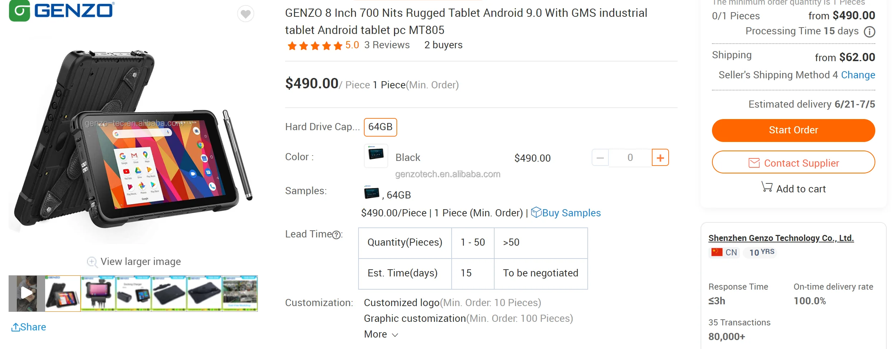Screen dimensions: 895x349
Task: Play the product video thumbnail
Action: coord(27,293)
